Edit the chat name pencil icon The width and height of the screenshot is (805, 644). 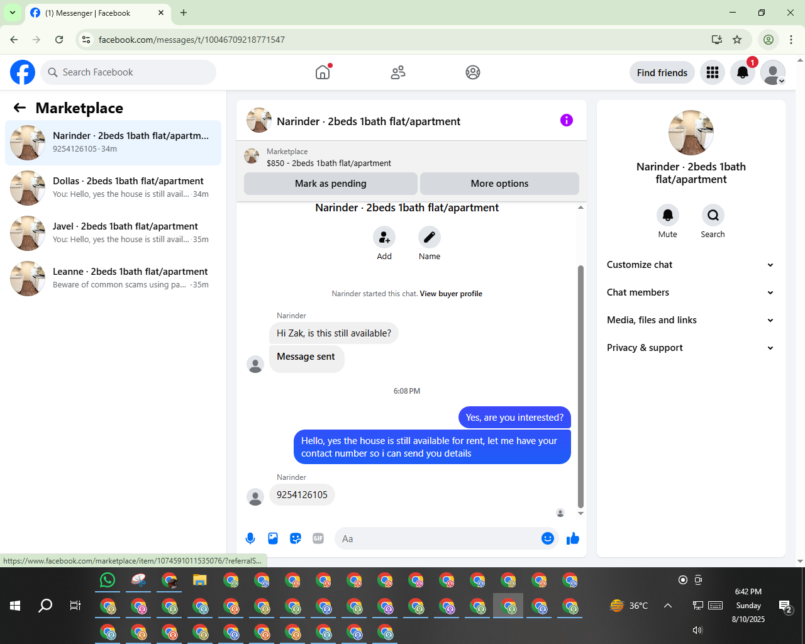[x=430, y=237]
